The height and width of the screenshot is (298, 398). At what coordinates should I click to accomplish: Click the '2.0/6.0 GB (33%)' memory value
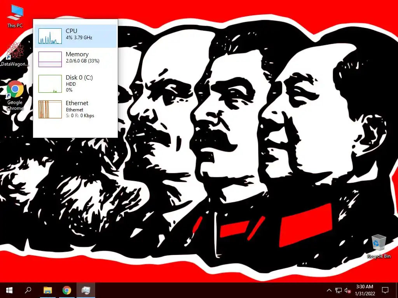[x=82, y=61]
